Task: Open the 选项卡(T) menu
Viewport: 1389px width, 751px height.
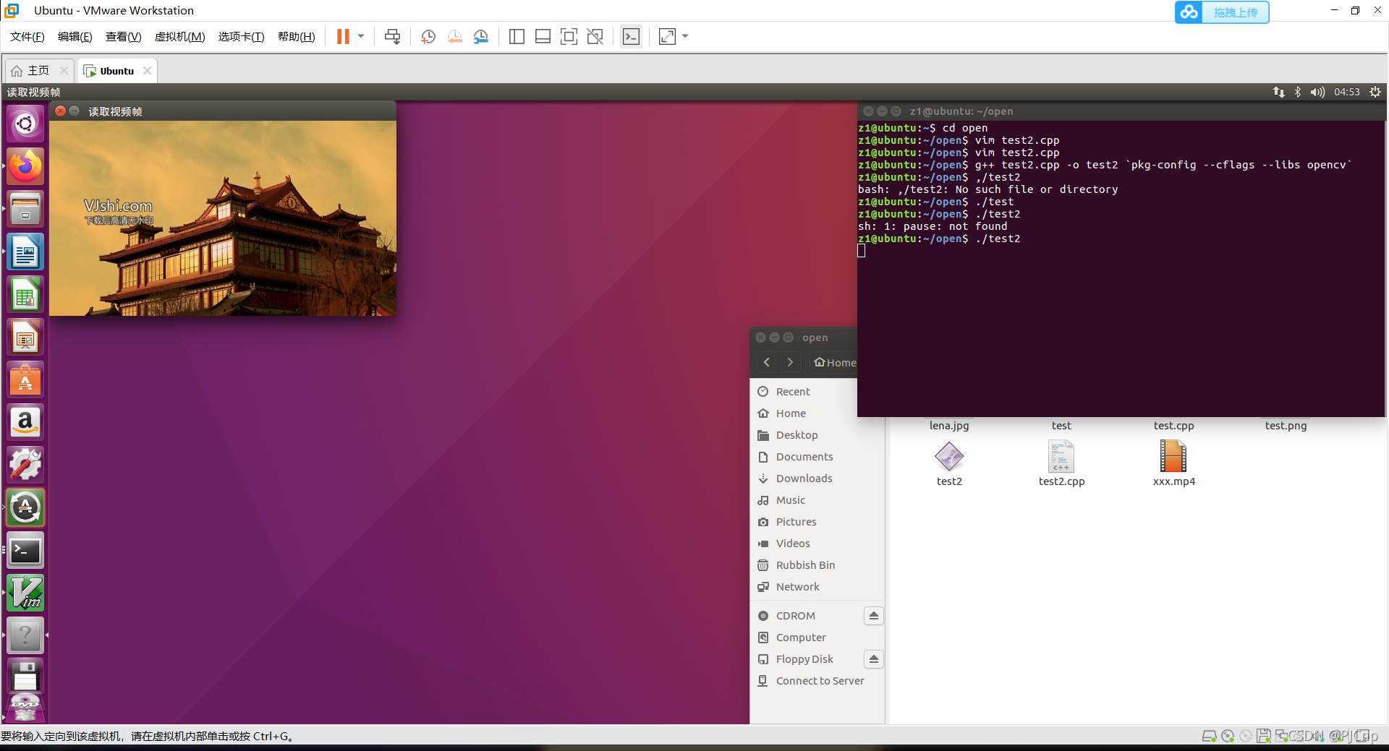Action: 241,37
